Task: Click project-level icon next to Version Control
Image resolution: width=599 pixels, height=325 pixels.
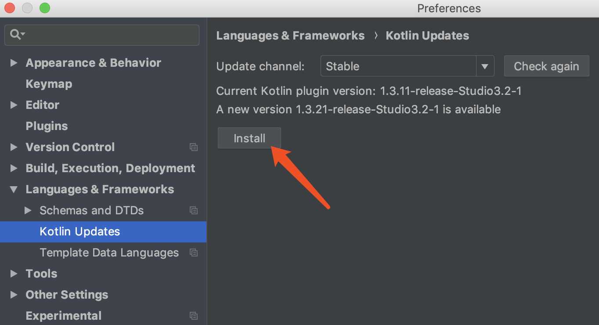Action: 194,147
